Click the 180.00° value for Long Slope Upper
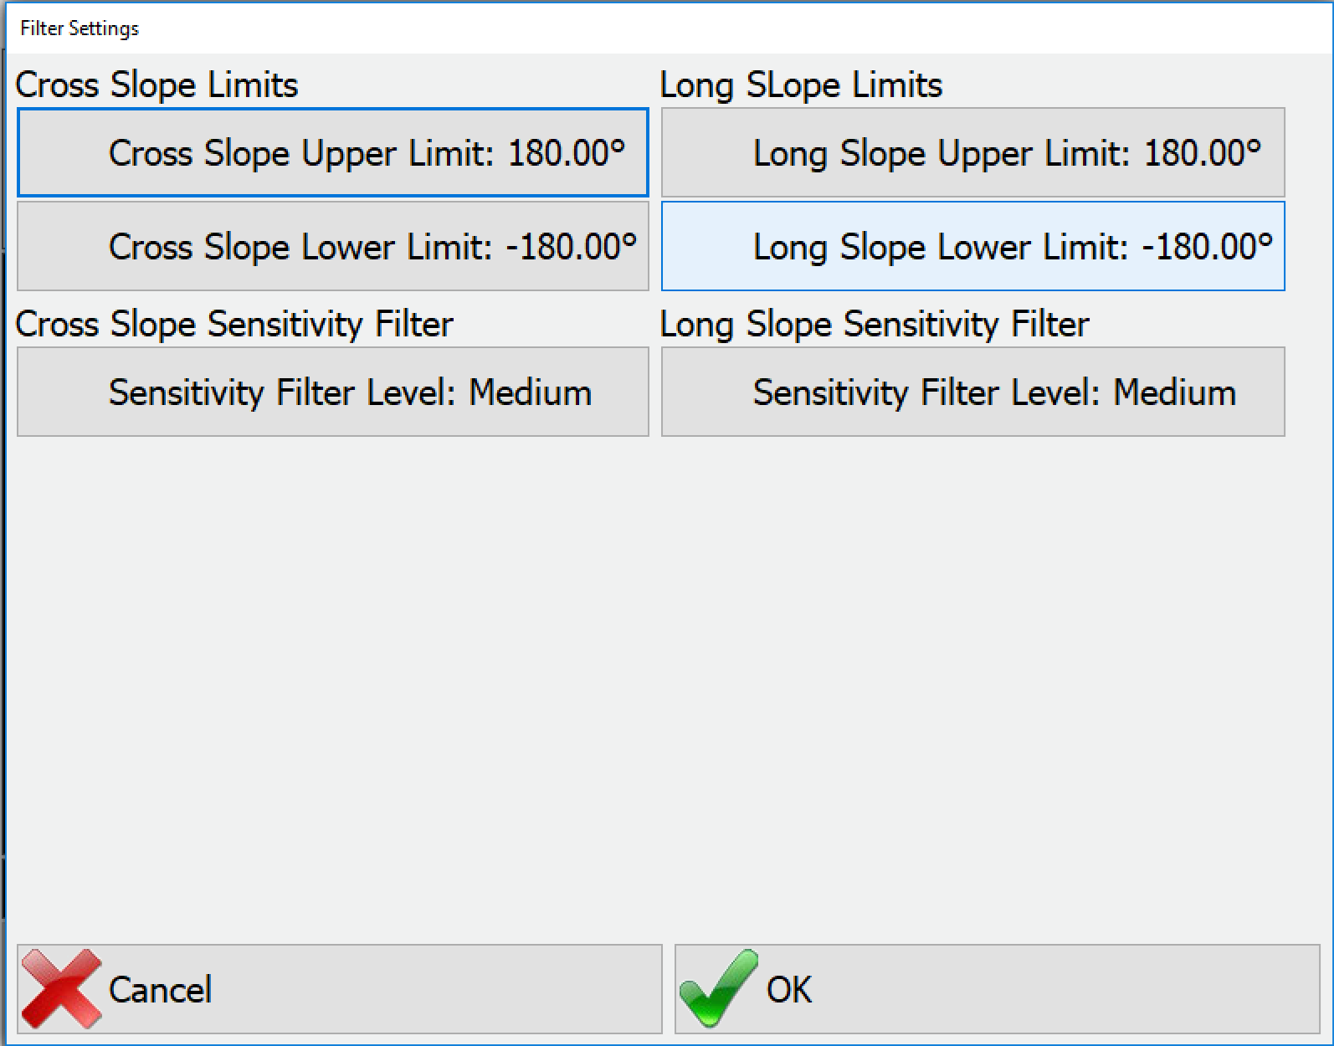The width and height of the screenshot is (1334, 1046). point(1203,153)
